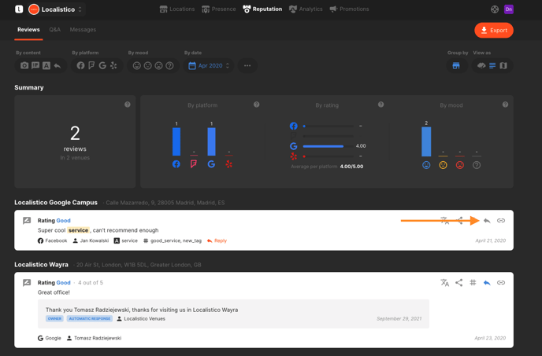Filter by neutral mood face

click(147, 65)
